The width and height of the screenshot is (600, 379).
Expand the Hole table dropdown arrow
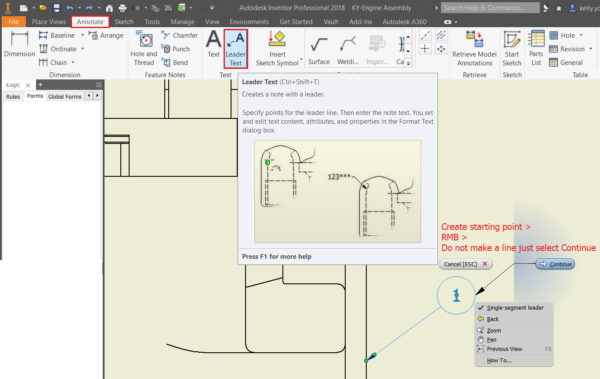coord(581,35)
